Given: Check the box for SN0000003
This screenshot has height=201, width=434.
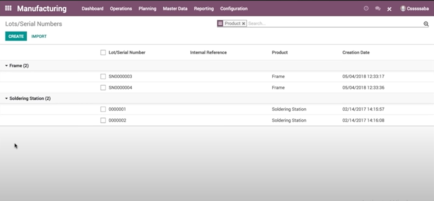Looking at the screenshot, I should [103, 76].
